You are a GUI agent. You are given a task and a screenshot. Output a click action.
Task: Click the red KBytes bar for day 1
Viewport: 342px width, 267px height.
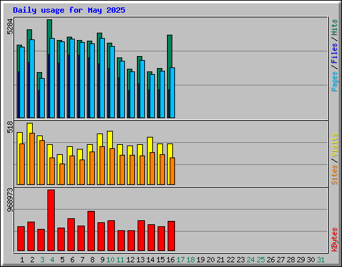21,238
